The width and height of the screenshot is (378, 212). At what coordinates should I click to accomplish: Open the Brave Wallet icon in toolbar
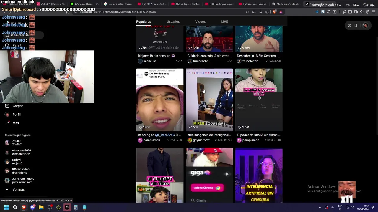(x=356, y=12)
